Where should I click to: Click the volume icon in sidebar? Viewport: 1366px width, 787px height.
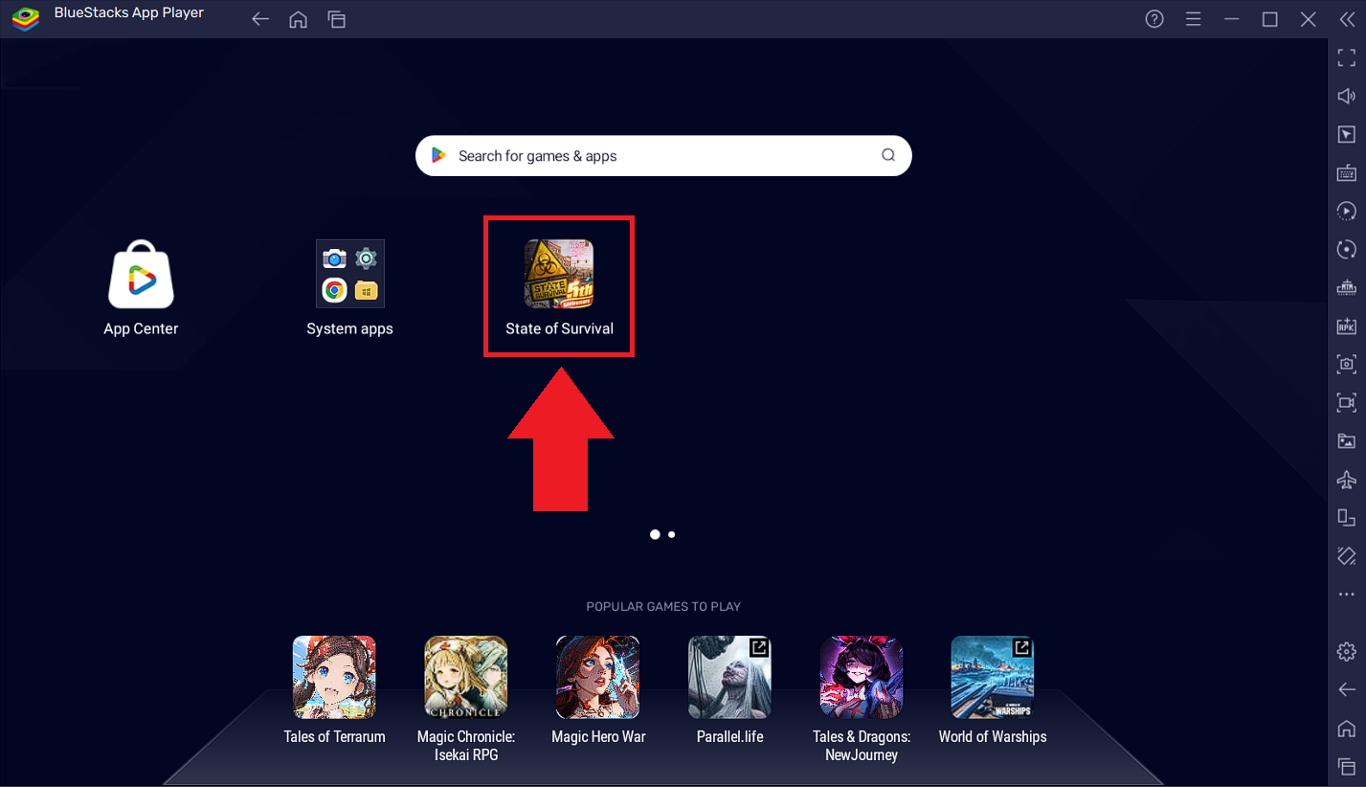(1347, 96)
